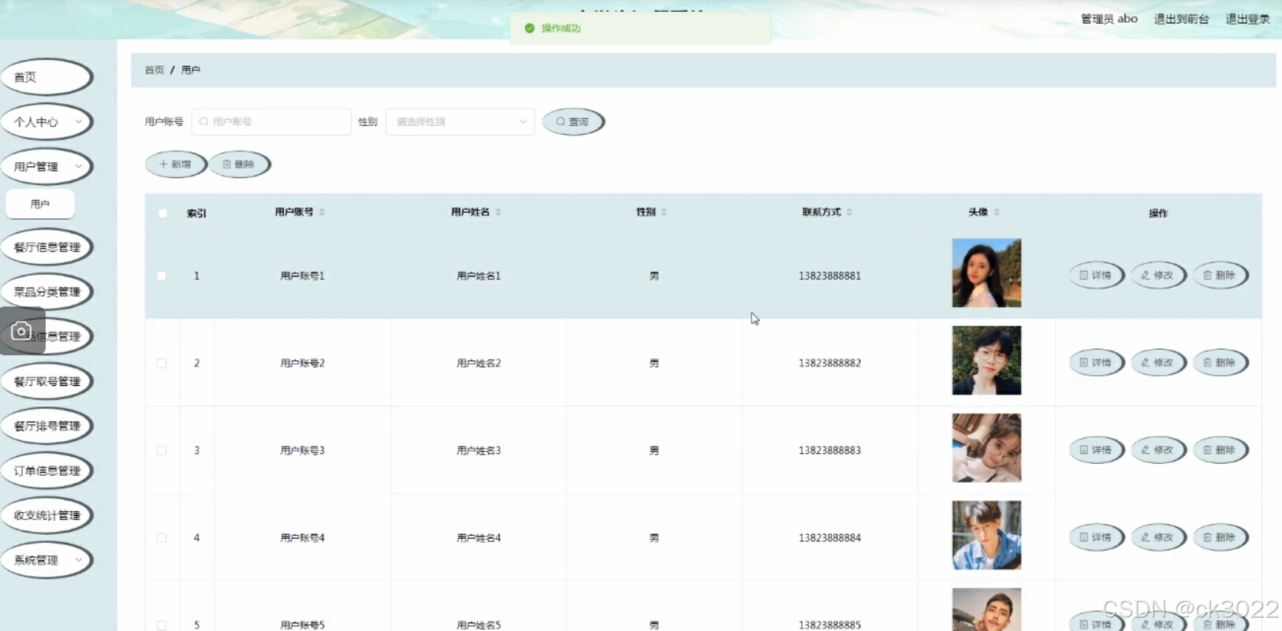This screenshot has width=1282, height=631.
Task: Collapse the 用户管理 sidebar menu
Action: 47,167
